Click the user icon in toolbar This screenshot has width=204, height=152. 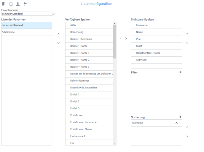18,4
